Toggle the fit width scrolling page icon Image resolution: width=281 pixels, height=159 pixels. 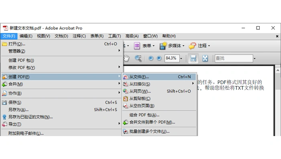[193, 58]
